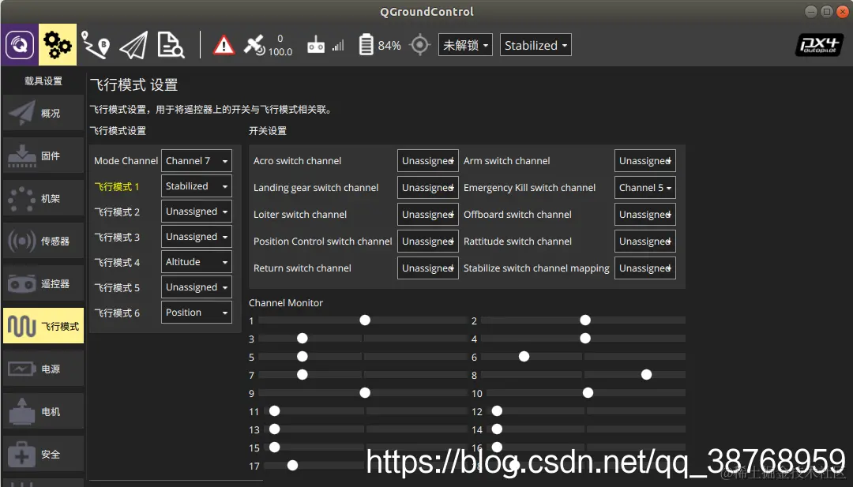853x487 pixels.
Task: Open the 固件 firmware sidebar item
Action: [43, 156]
